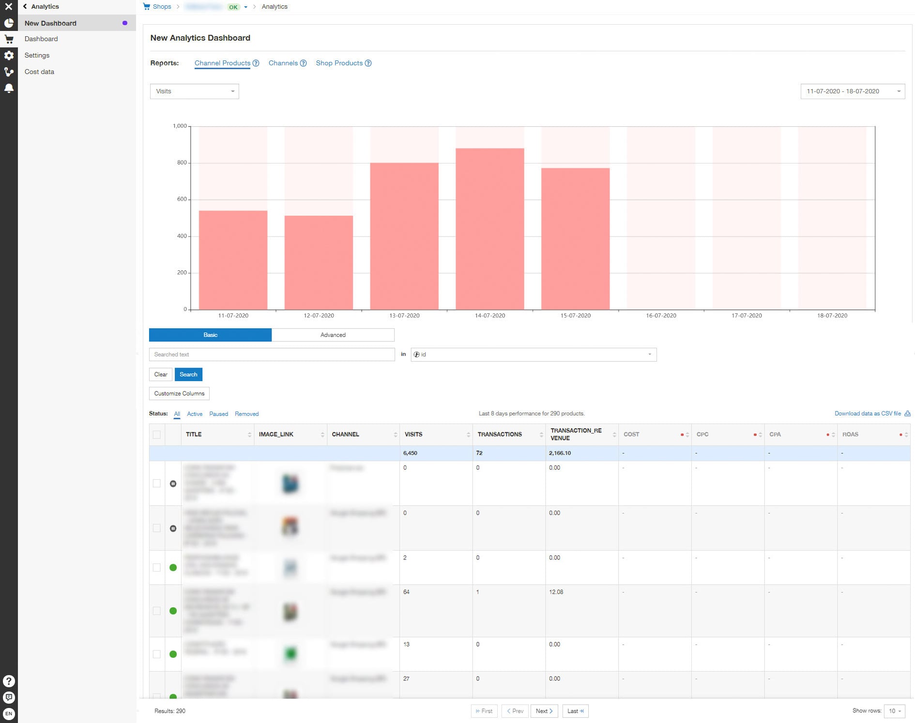Sort by VISITS column arrows
Image resolution: width=915 pixels, height=723 pixels.
tap(469, 435)
